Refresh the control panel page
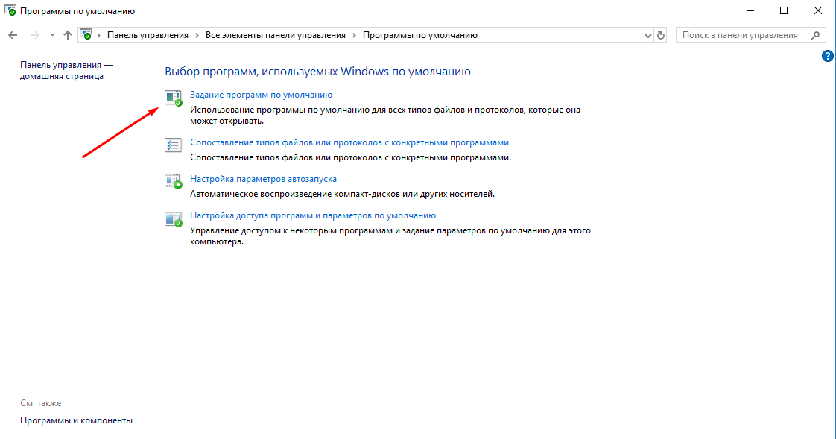Viewport: 836px width, 439px height. tap(661, 35)
